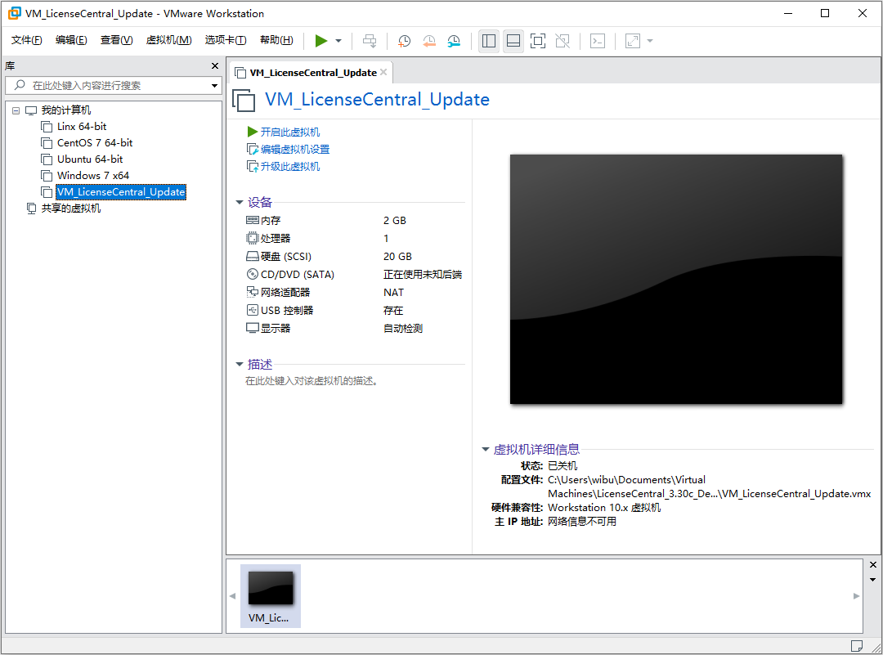Screen dimensions: 883x655
Task: Click the Send Ctrl+Alt+Del toolbar icon
Action: tap(370, 41)
